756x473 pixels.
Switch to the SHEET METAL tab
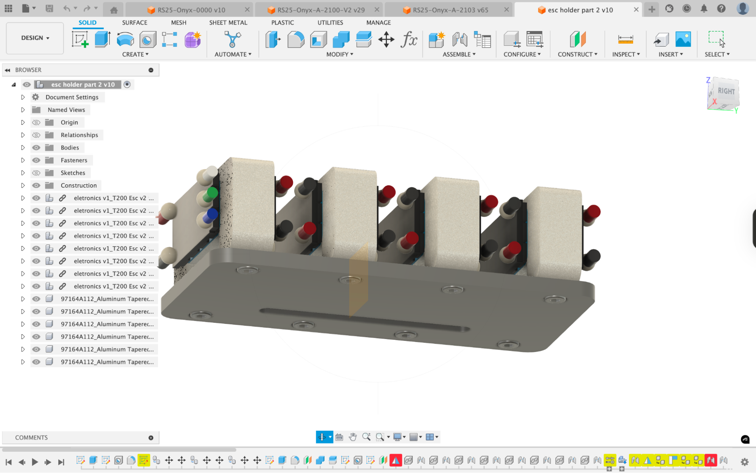pos(228,23)
